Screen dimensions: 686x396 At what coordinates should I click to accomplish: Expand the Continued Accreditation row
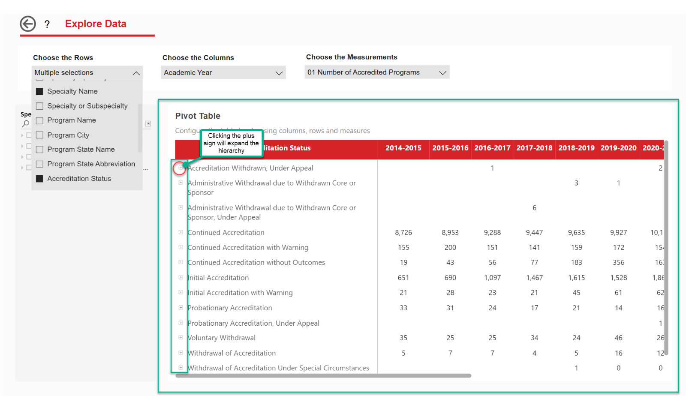[181, 232]
